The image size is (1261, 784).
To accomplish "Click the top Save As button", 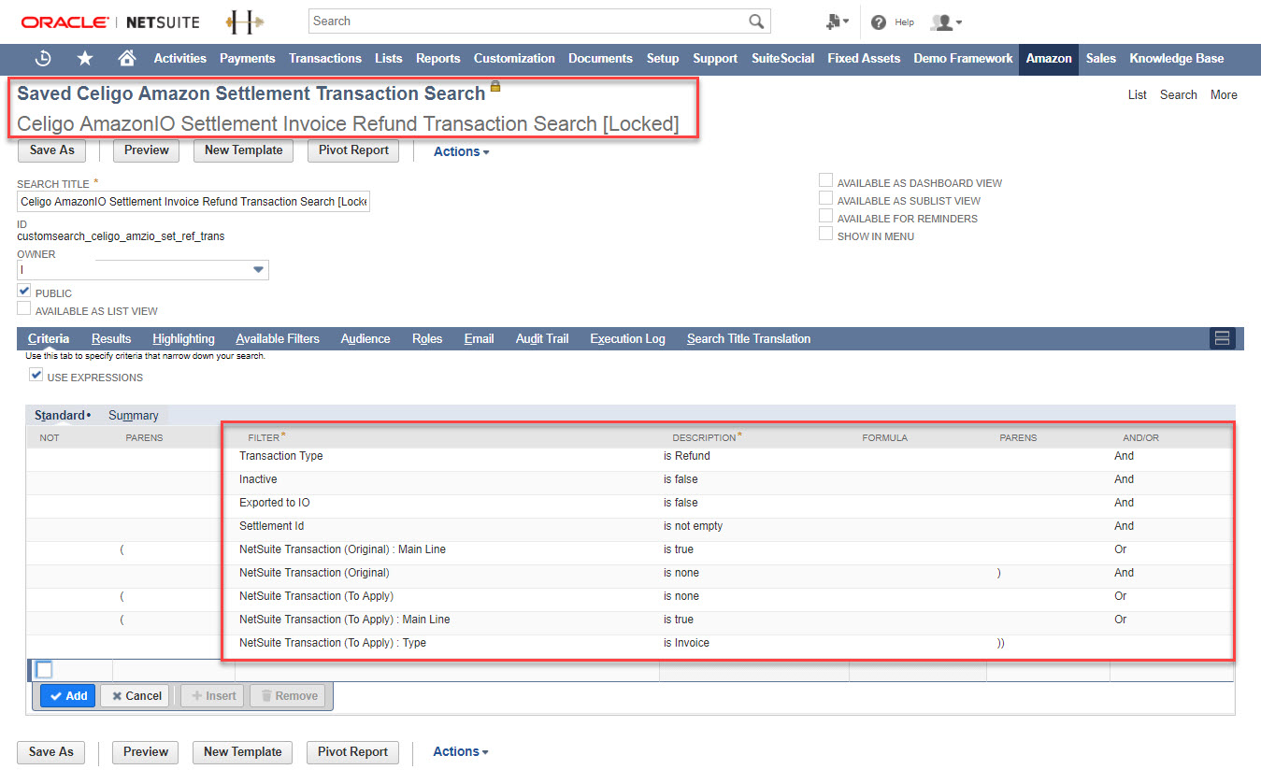I will (x=52, y=150).
